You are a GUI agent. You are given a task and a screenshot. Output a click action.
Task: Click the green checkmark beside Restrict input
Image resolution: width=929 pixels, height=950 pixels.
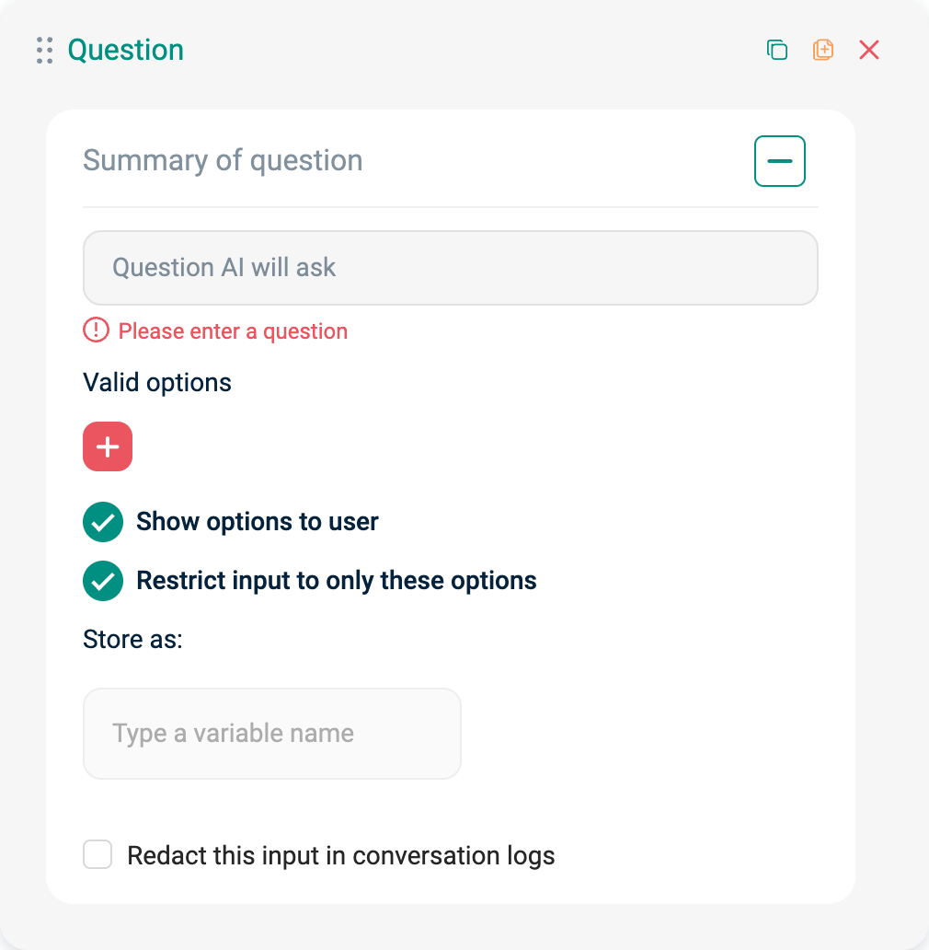pos(102,581)
